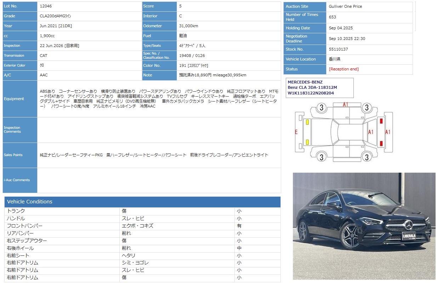This screenshot has height=283, width=437.
Task: Select the right rear wheel 3 marker
Action: point(367,108)
